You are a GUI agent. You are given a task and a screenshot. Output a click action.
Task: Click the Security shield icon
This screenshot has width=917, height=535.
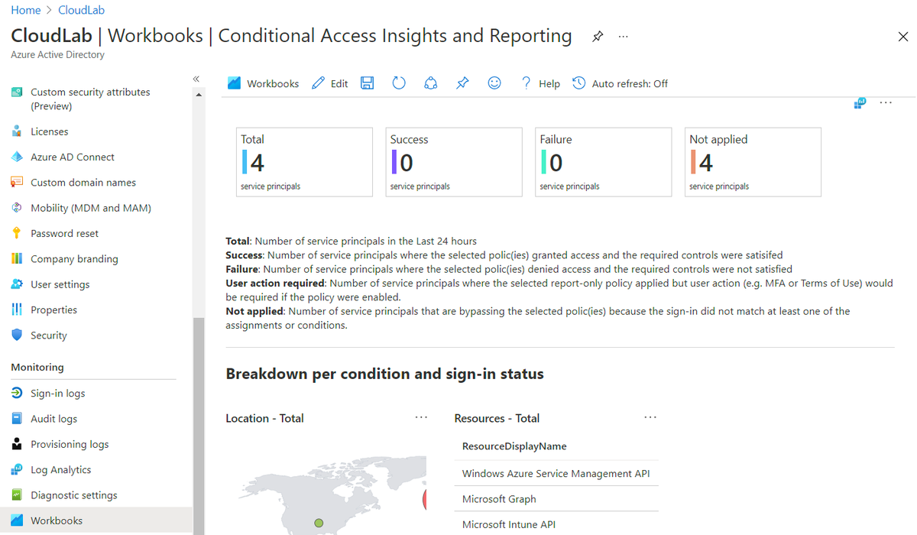(17, 335)
